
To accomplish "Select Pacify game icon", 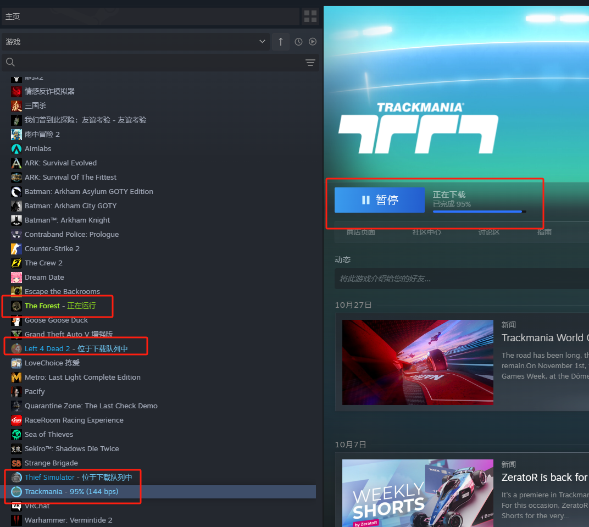I will [16, 391].
